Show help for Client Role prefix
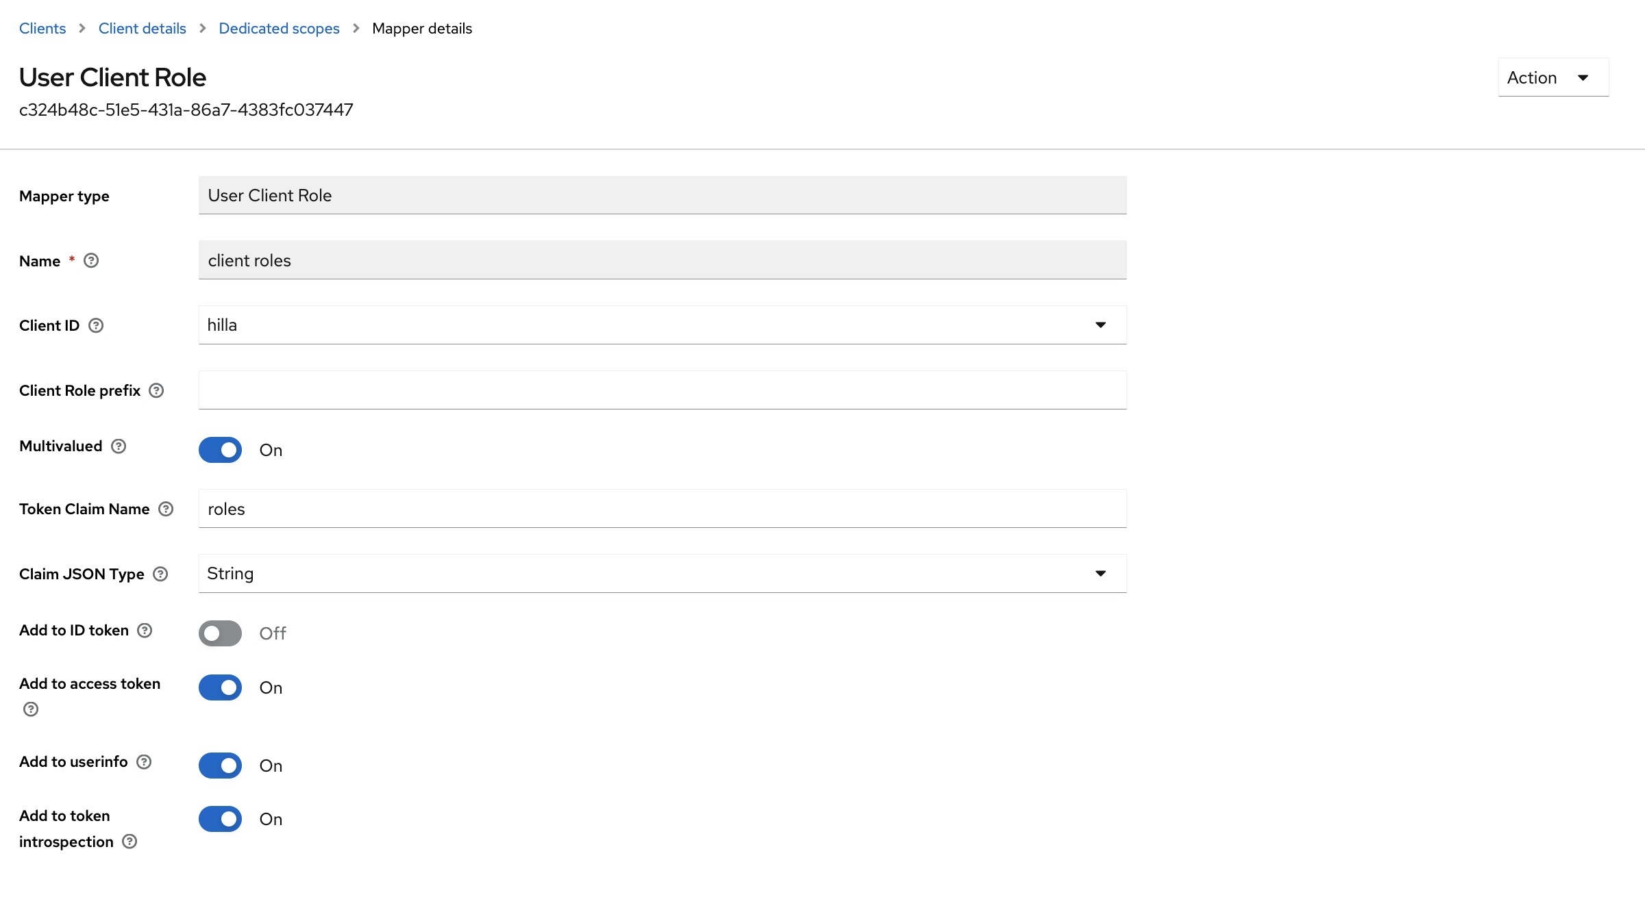This screenshot has height=897, width=1645. [156, 391]
